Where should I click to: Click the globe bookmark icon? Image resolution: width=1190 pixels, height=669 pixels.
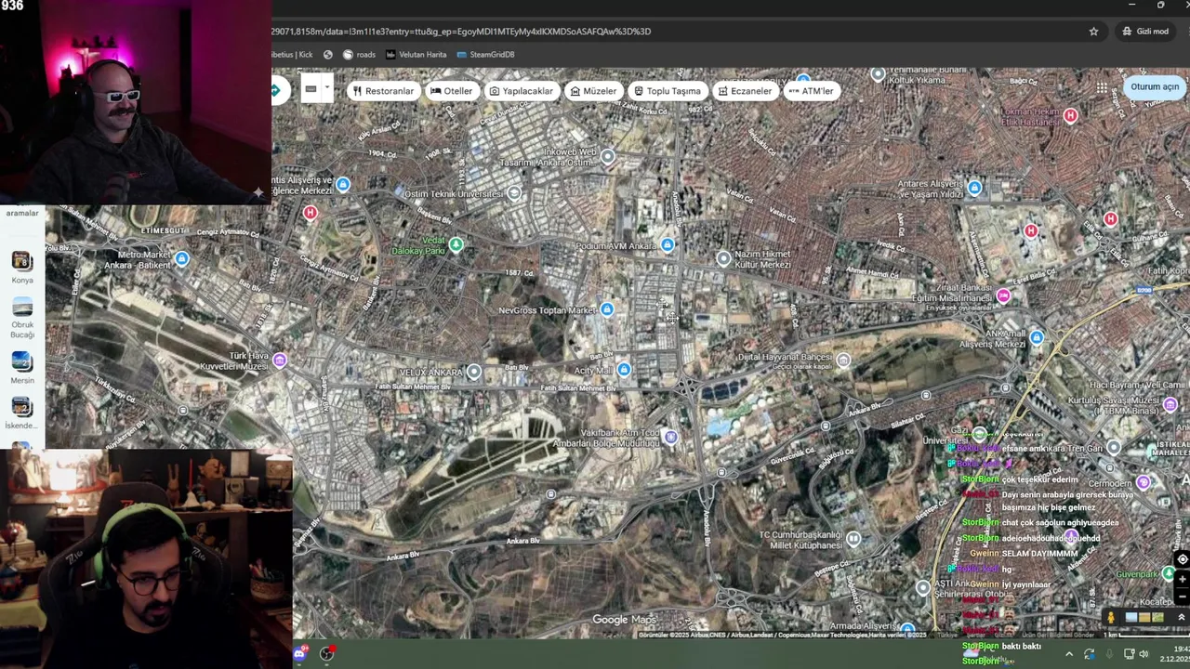pos(327,54)
